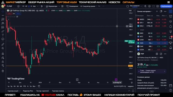The height and width of the screenshot is (97, 173).
Task: Click the red sell price 319.4 button
Action: (x=10, y=14)
